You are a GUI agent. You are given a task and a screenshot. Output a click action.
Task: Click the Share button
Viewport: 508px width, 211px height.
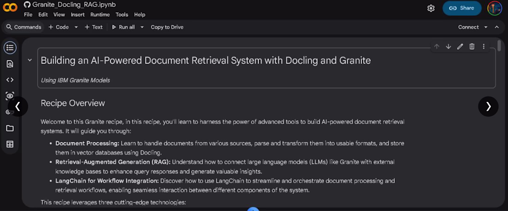tap(462, 8)
